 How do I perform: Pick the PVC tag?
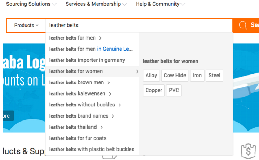tap(174, 90)
